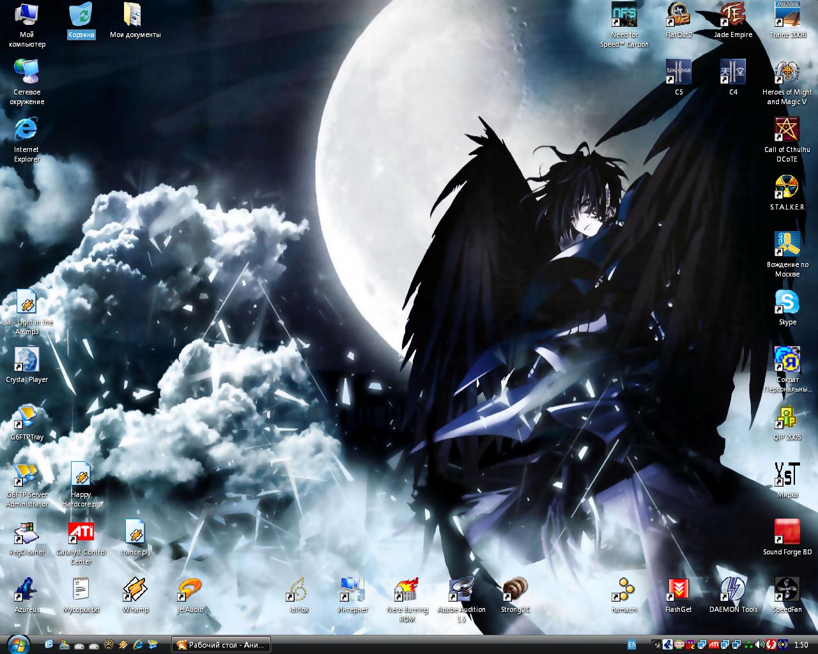Screen dimensions: 818x654
Task: Launch the Jade Empire shortcut
Action: pos(733,21)
